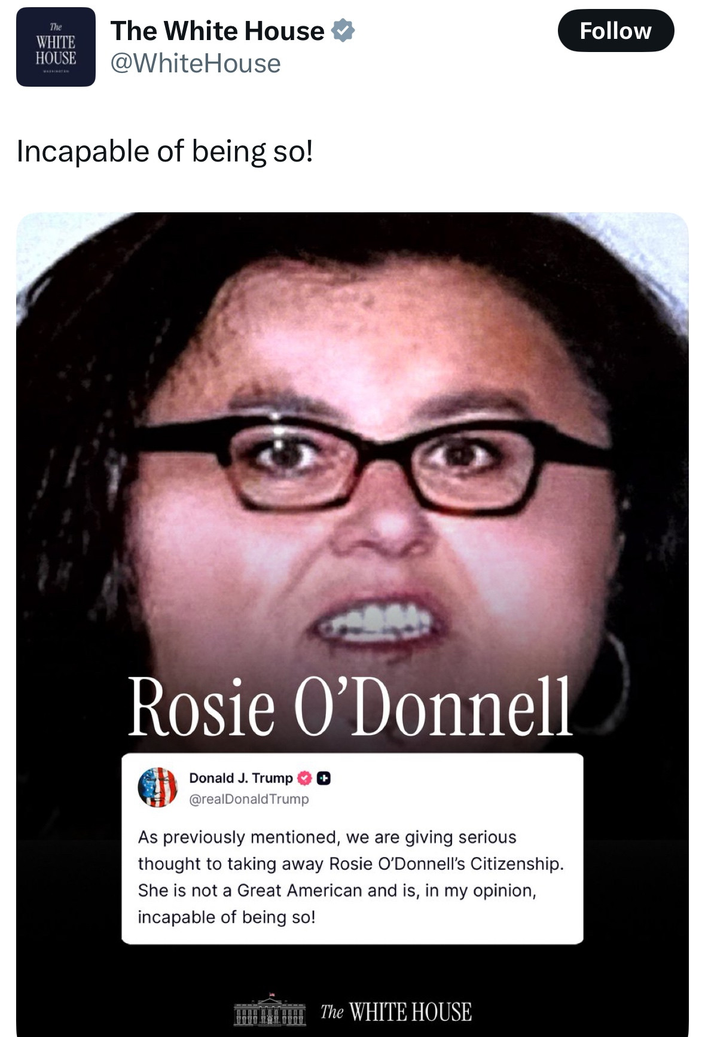Click the "As previously mentioned" line of quoted post

pyautogui.click(x=327, y=837)
